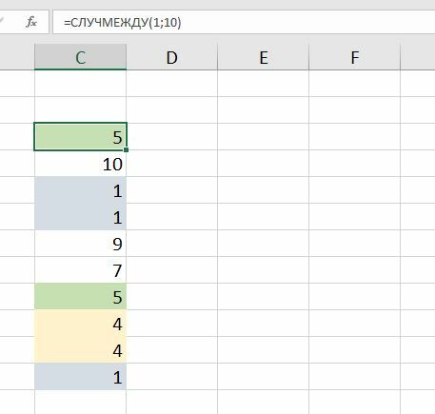The width and height of the screenshot is (435, 414).
Task: Click the empty column C cell above the selected cell
Action: [x=80, y=109]
